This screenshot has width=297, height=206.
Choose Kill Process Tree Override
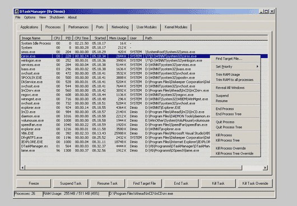[x=235, y=154]
